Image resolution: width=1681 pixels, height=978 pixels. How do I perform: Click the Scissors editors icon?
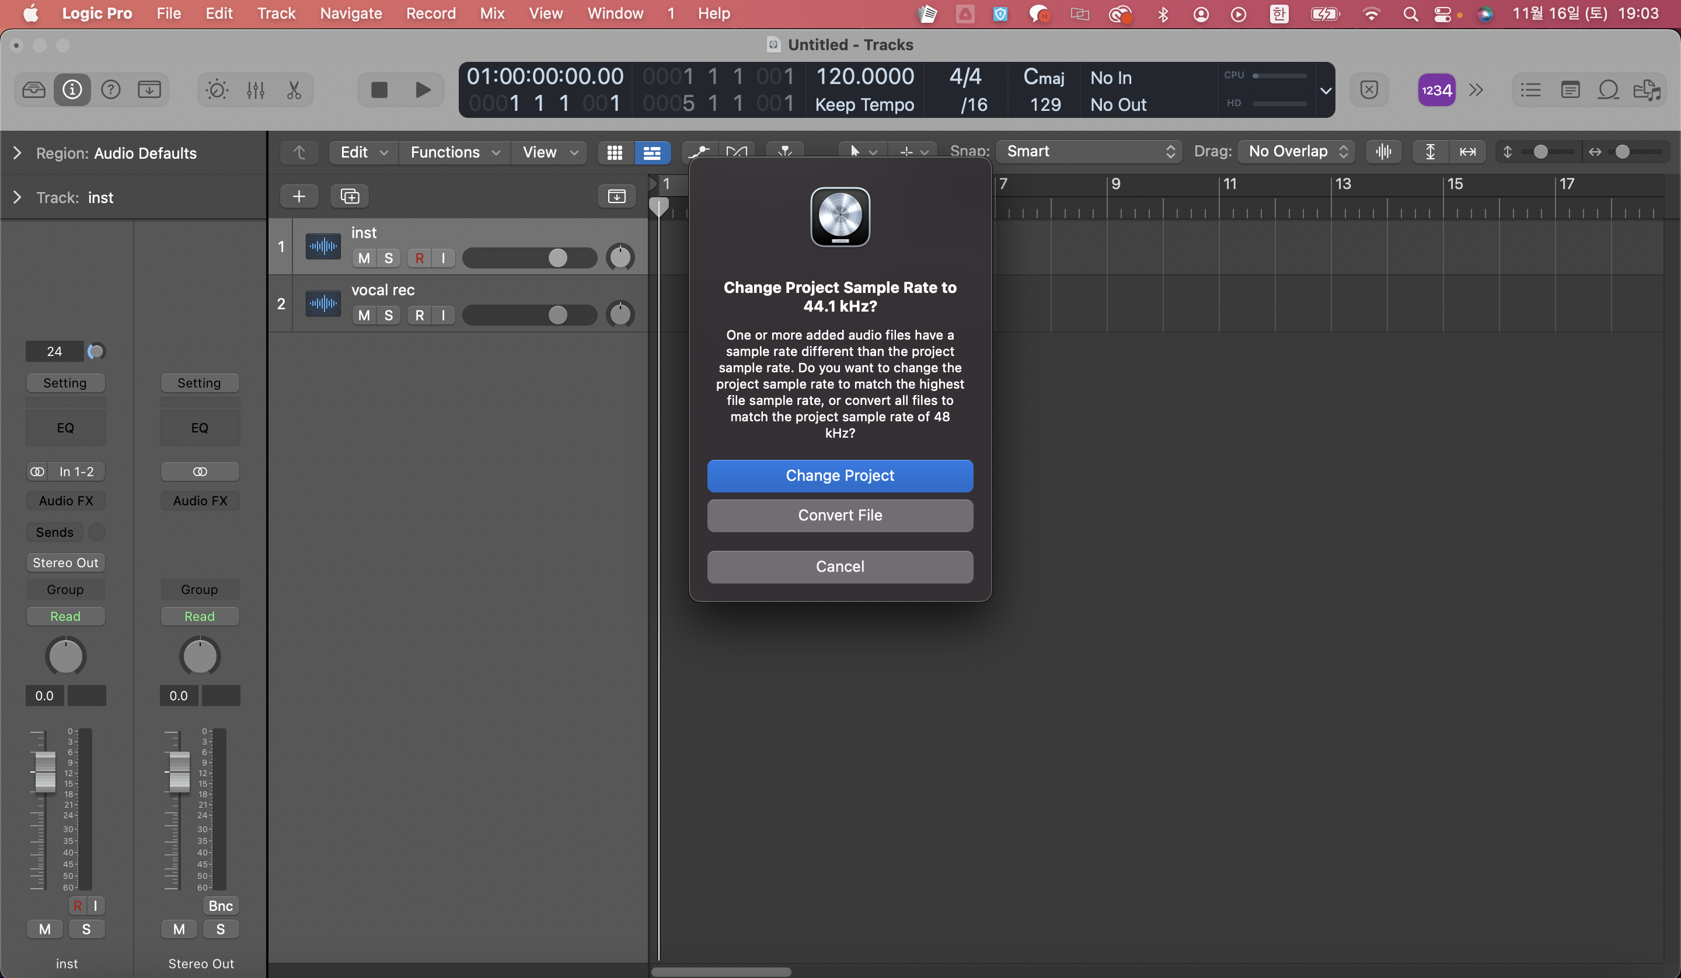294,89
